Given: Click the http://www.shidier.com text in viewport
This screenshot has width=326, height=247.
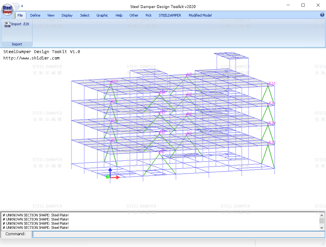Looking at the screenshot, I should [31, 58].
